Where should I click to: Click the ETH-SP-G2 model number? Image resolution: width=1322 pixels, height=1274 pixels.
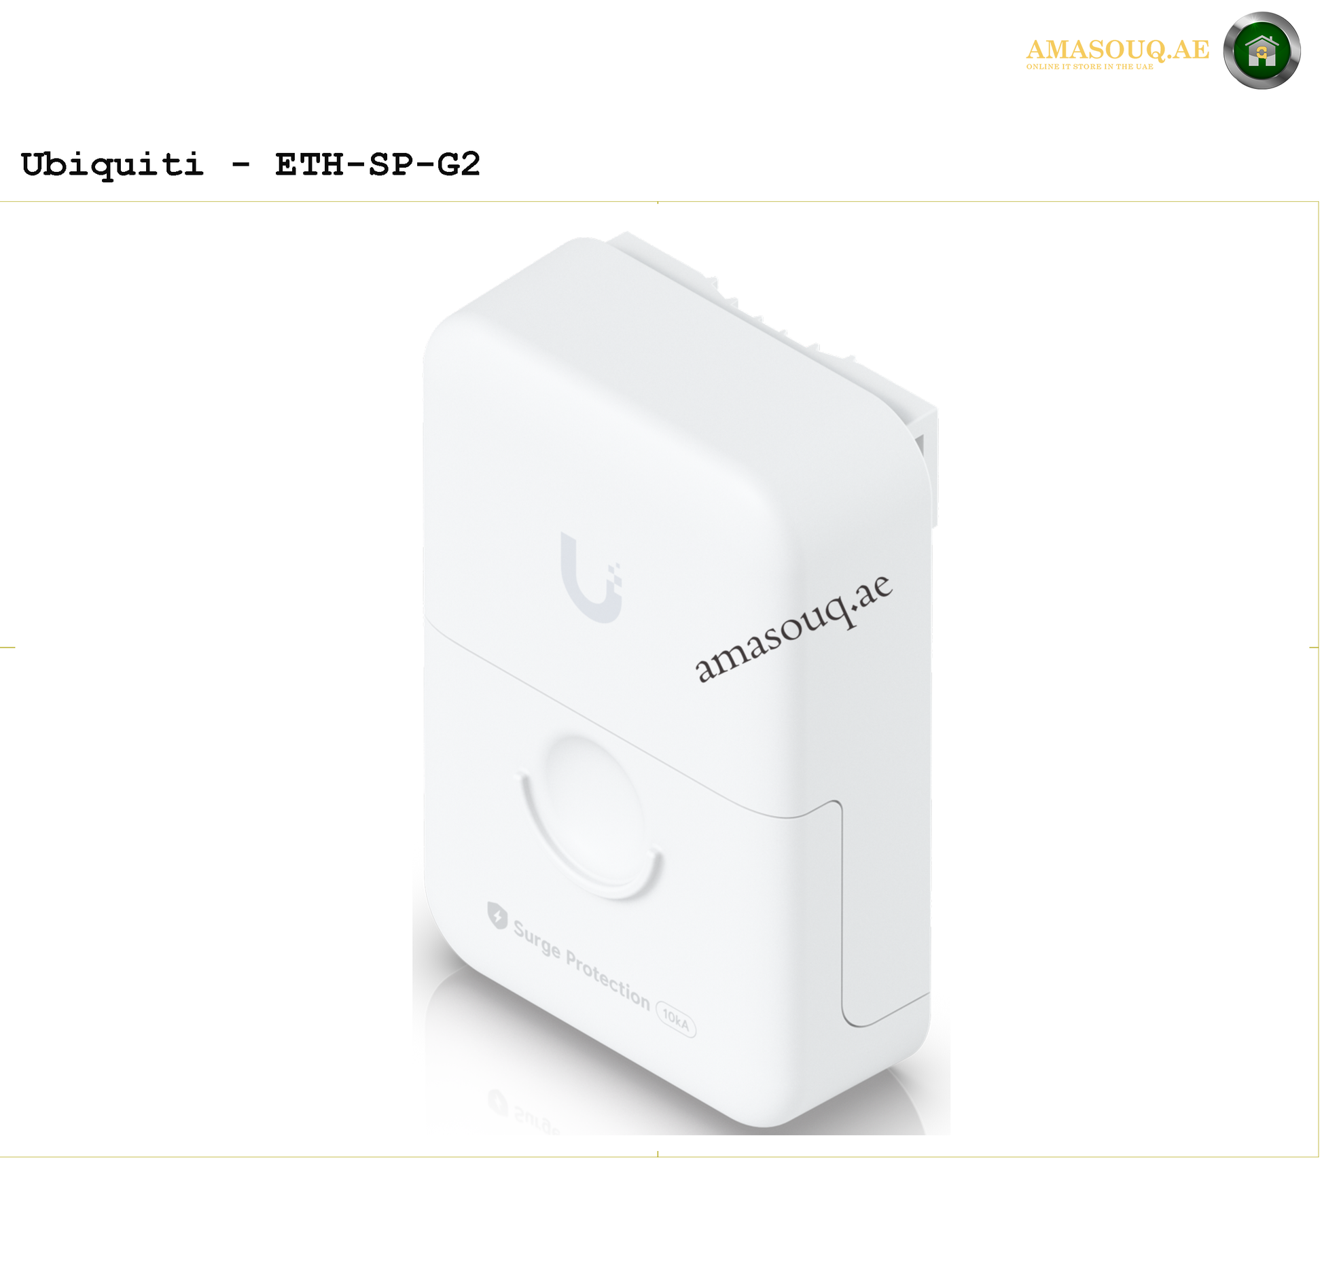(378, 165)
